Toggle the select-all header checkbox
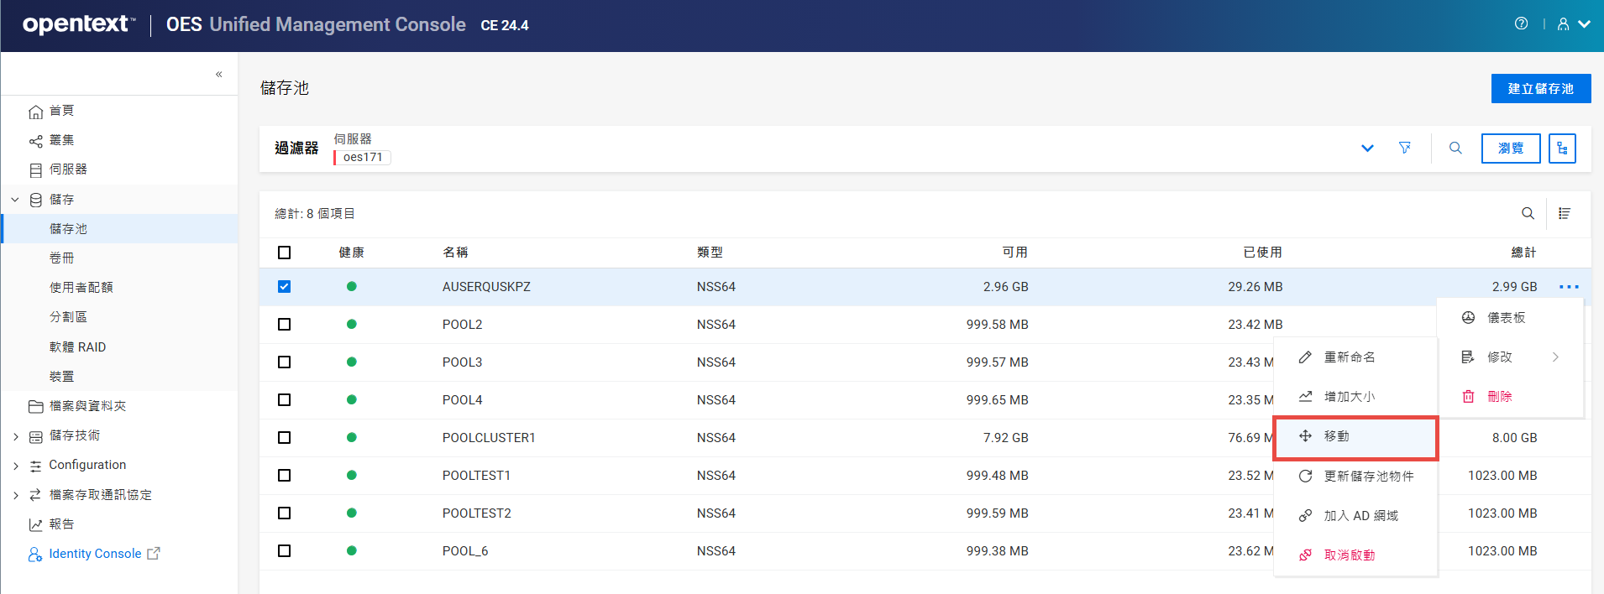1604x594 pixels. click(284, 253)
